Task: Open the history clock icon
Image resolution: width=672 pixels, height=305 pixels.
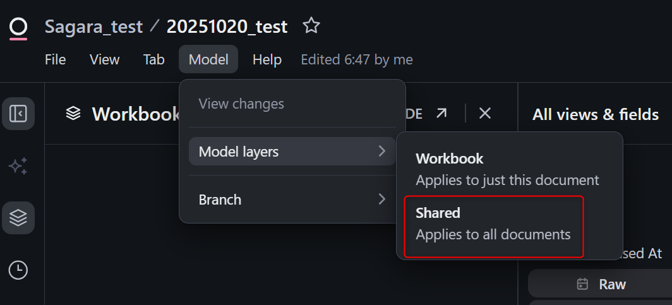Action: click(x=18, y=270)
